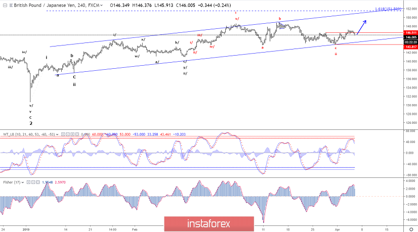Expand the Fisher (17) options chevron
The image size is (418, 232).
(23, 182)
